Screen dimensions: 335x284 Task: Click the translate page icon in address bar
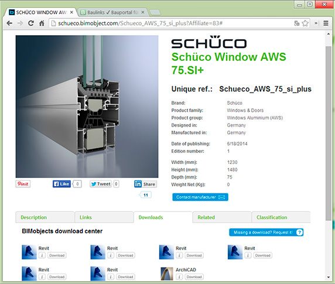pyautogui.click(x=296, y=23)
